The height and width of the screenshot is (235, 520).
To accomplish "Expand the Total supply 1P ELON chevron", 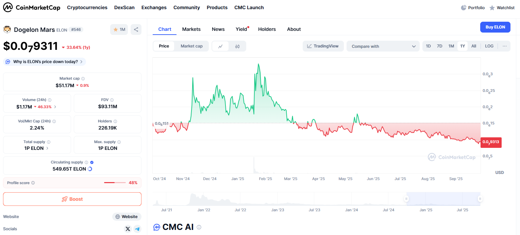I will pos(47,148).
